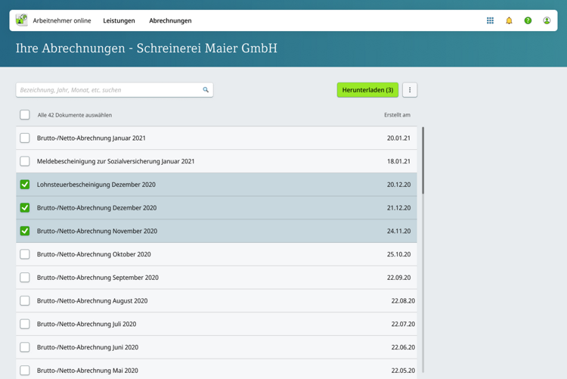The image size is (567, 379).
Task: Click the document list scrollbar thumb
Action: [423, 160]
